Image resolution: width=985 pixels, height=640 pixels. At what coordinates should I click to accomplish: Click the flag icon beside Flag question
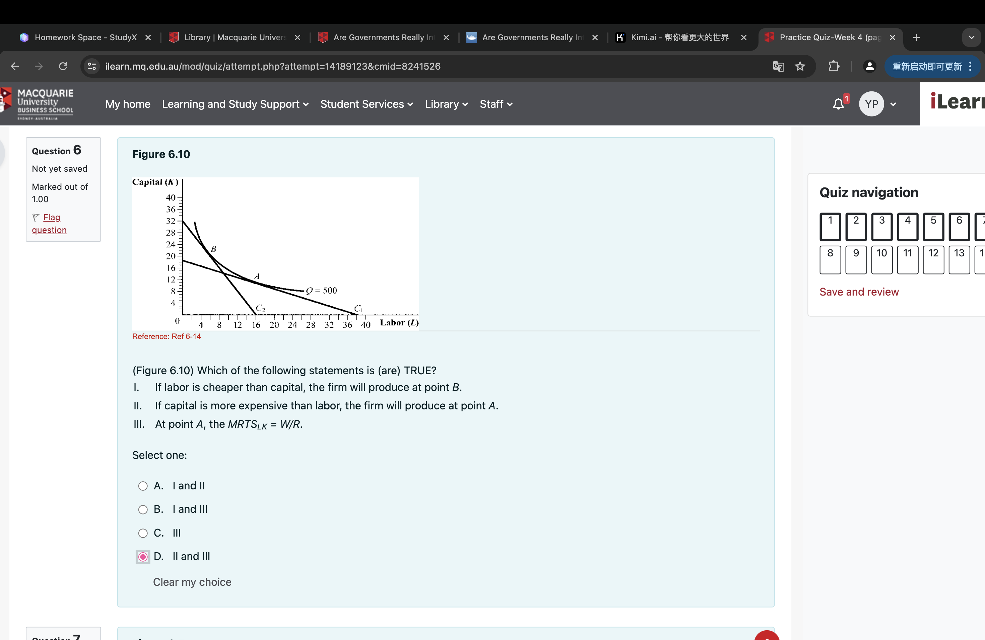click(x=36, y=217)
